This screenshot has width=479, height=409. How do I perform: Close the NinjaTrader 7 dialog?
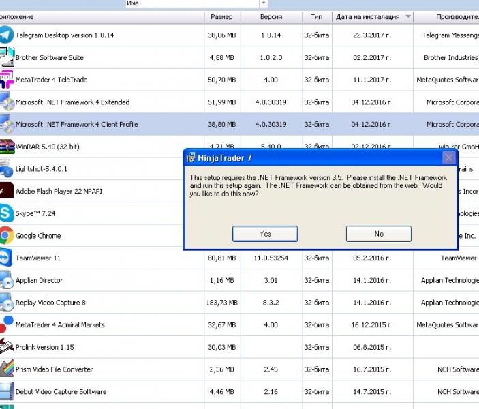click(x=449, y=157)
